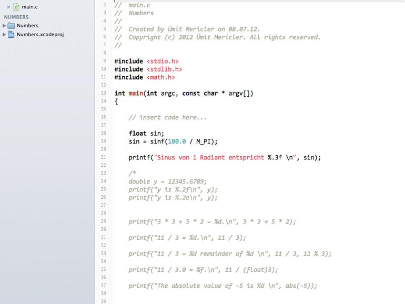
Task: Place cursor on #include <stdio.h> line
Action: pyautogui.click(x=146, y=61)
